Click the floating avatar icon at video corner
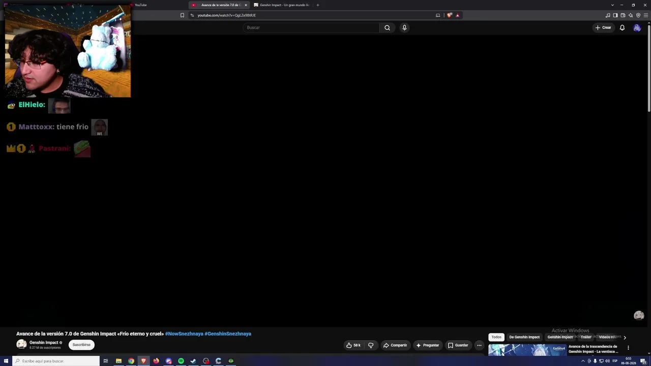 click(x=639, y=316)
